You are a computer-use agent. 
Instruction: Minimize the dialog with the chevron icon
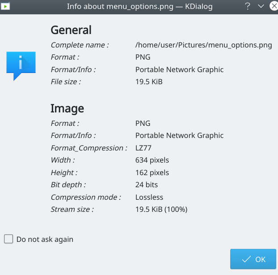(261, 6)
